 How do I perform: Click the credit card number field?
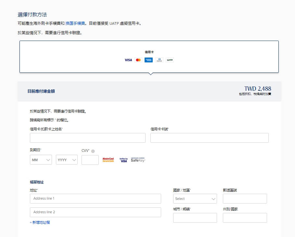pyautogui.click(x=209, y=138)
